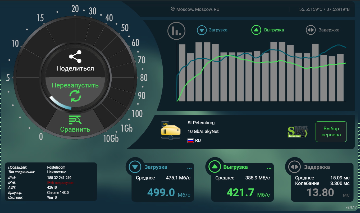360x213 pixels.
Task: Toggle the Загрузка series in the graph legend
Action: pos(212,30)
